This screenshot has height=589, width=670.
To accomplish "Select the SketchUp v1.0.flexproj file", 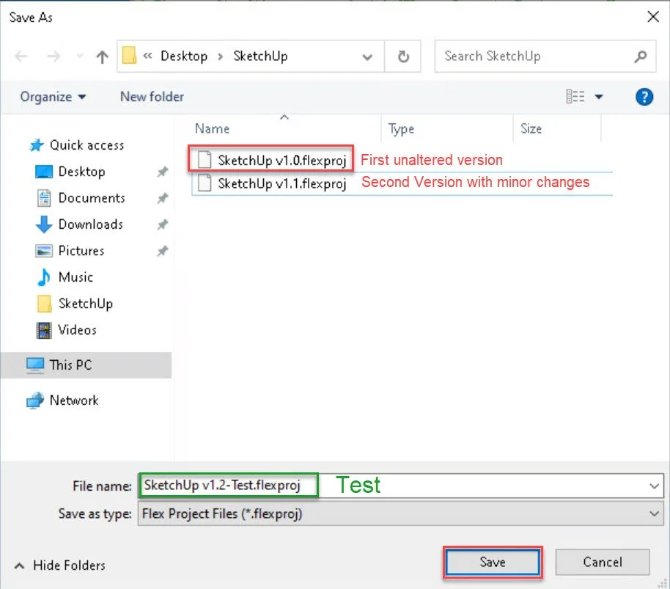I will tap(268, 159).
